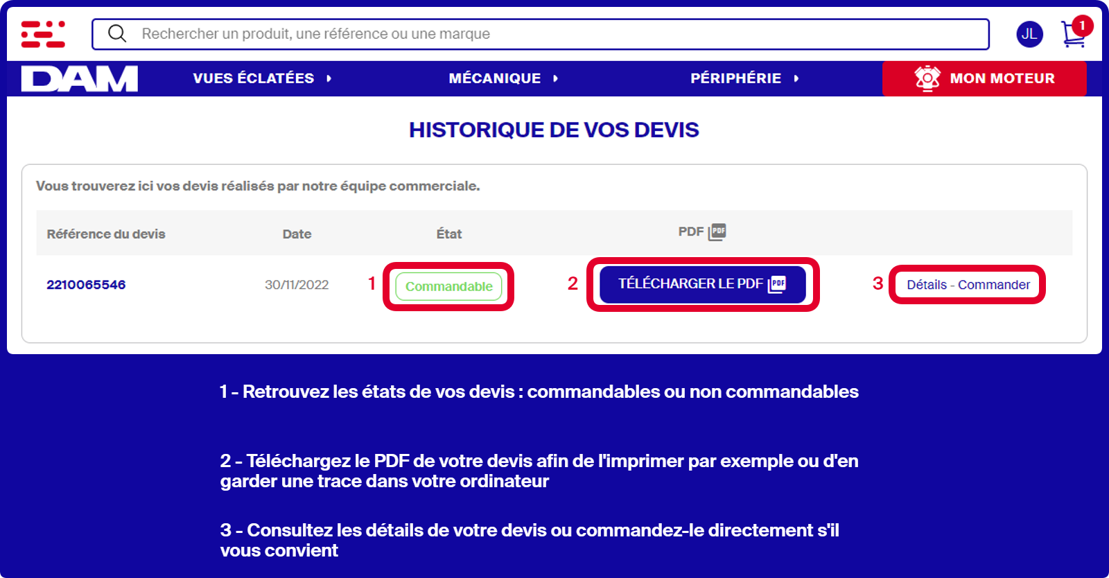Open the VUES ÉCLATÉES menu
This screenshot has width=1109, height=578.
(x=253, y=78)
